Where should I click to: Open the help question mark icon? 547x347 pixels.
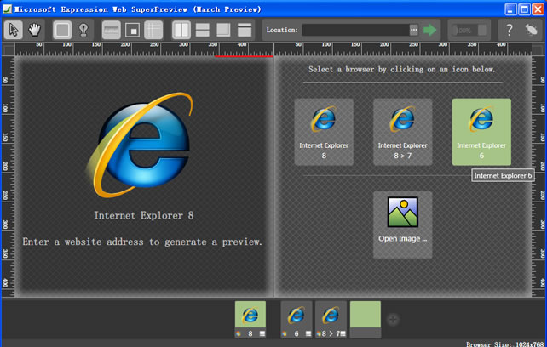click(510, 30)
